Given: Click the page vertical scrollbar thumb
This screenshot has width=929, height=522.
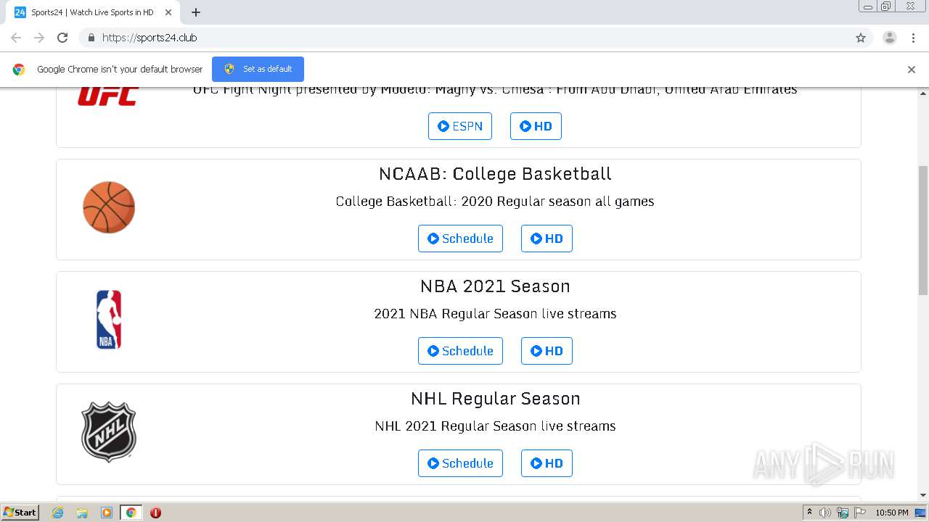Looking at the screenshot, I should point(923,230).
